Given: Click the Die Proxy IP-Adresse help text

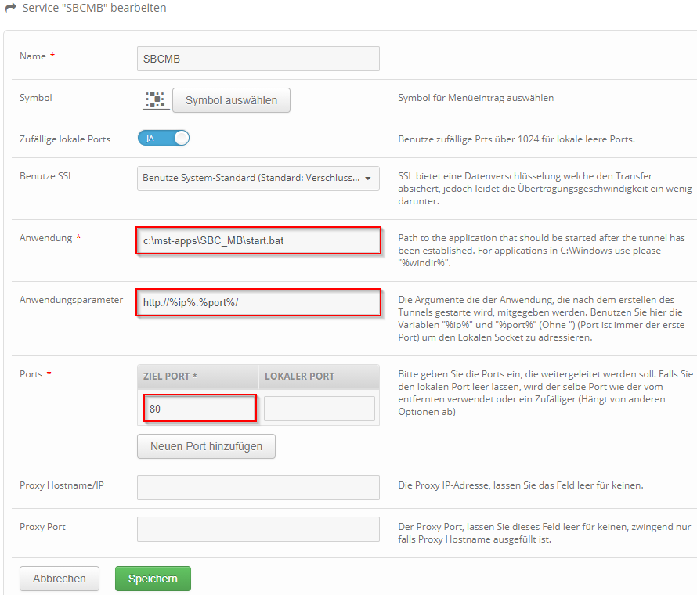Looking at the screenshot, I should pyautogui.click(x=521, y=485).
